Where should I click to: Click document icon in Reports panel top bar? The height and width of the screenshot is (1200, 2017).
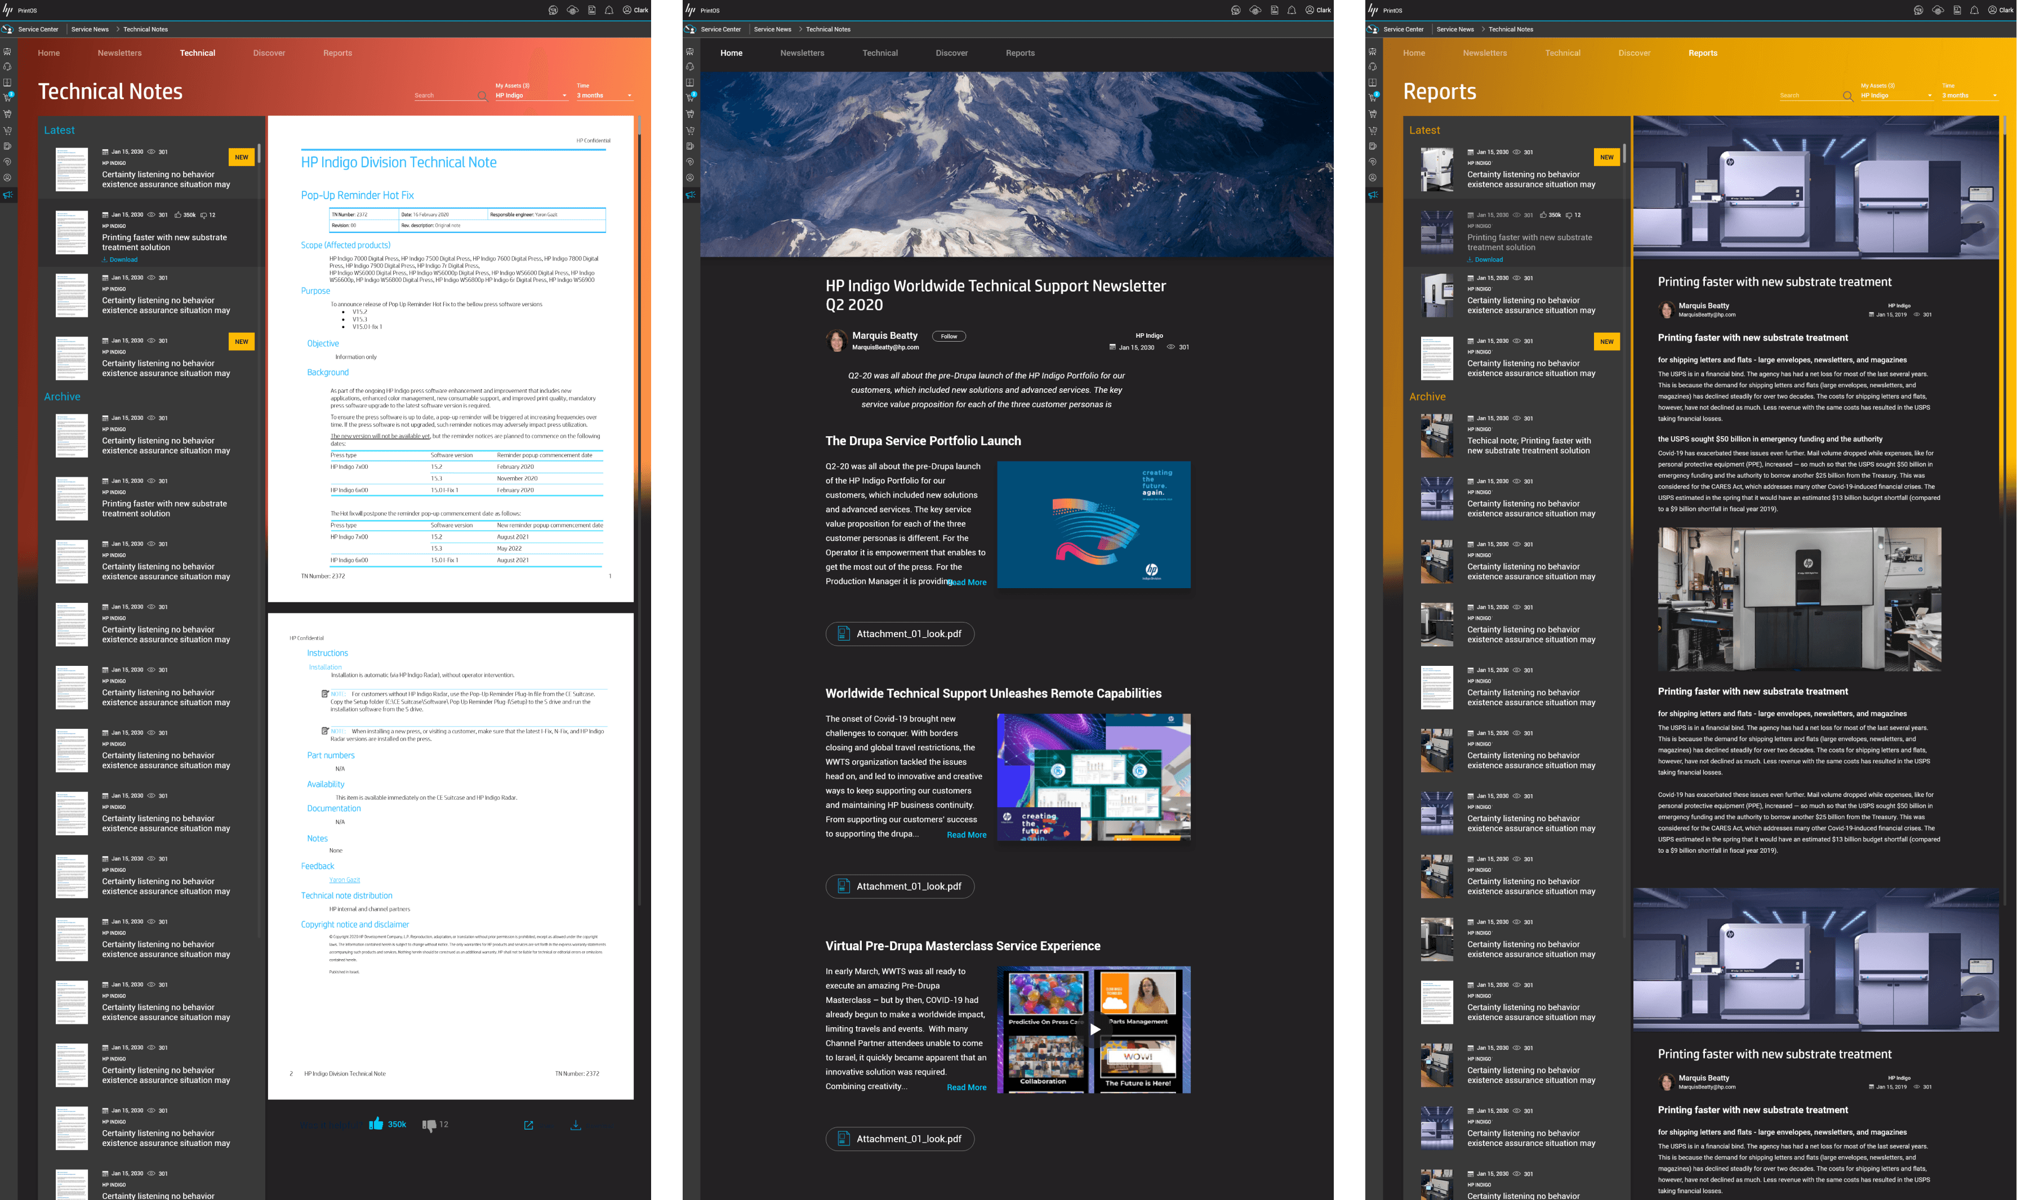tap(1957, 11)
